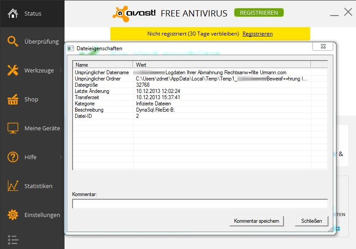Open the Überprüfung section
The width and height of the screenshot is (356, 249).
coord(41,41)
